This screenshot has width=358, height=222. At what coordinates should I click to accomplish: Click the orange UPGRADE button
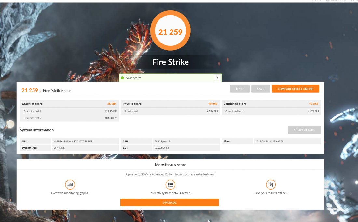coord(170,203)
